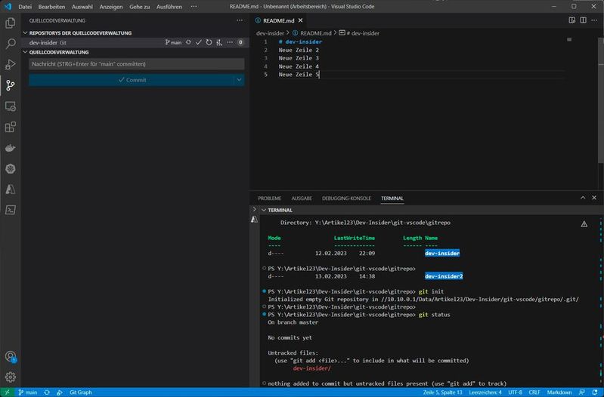
Task: Click the blue Commit button
Action: (132, 80)
